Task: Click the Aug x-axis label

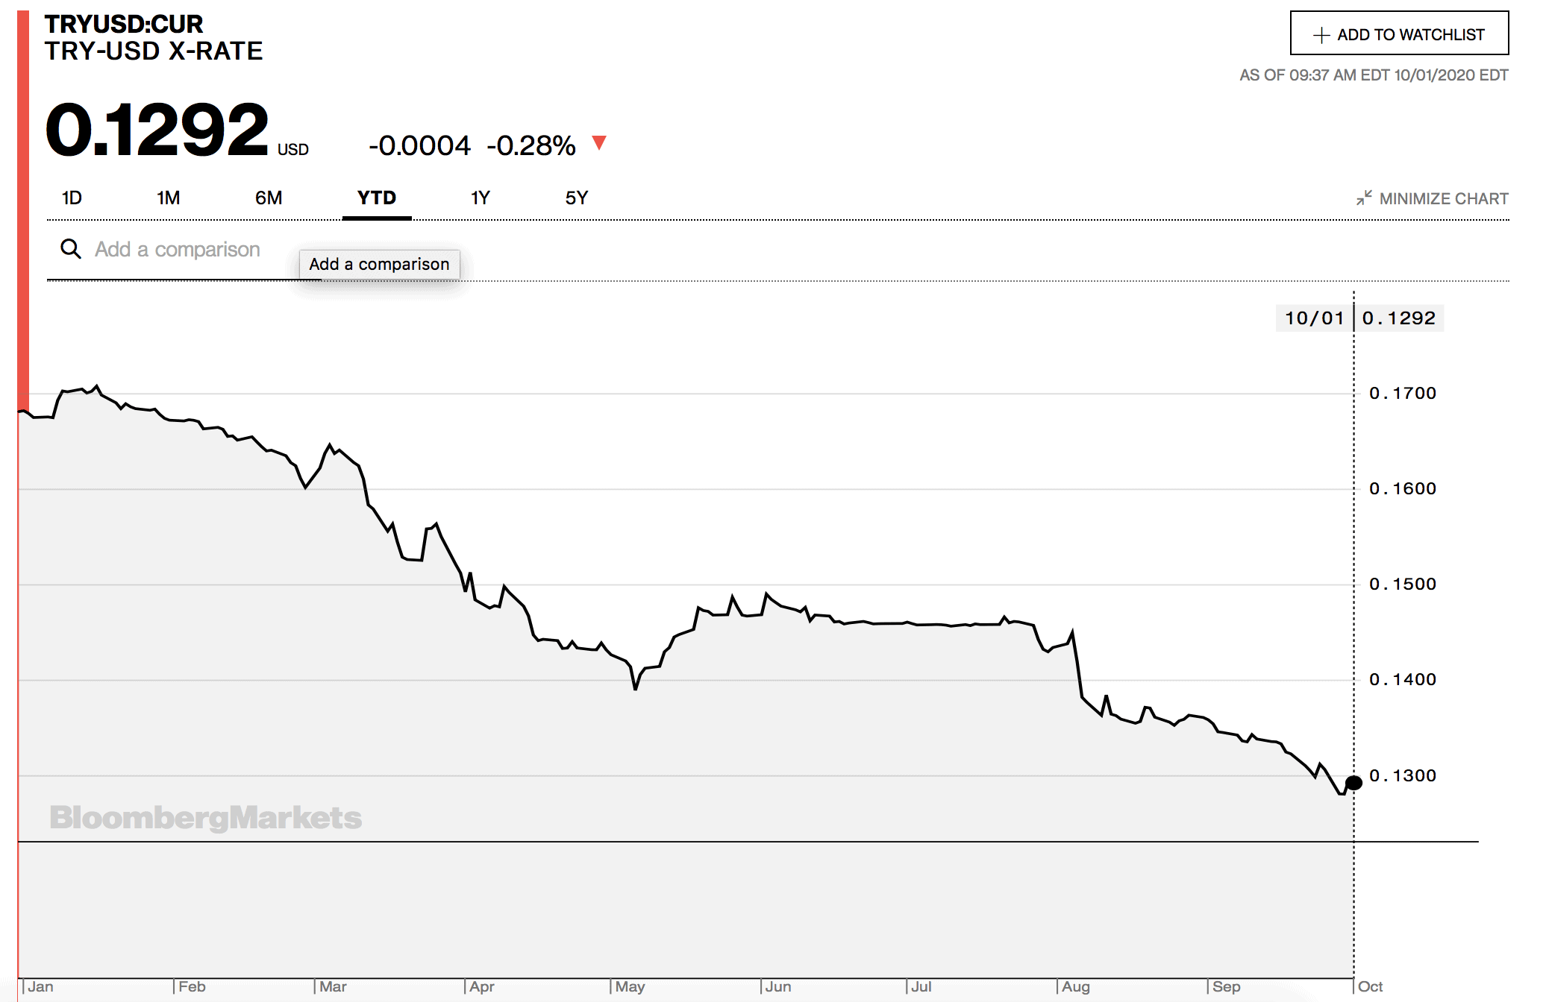Action: (1076, 986)
